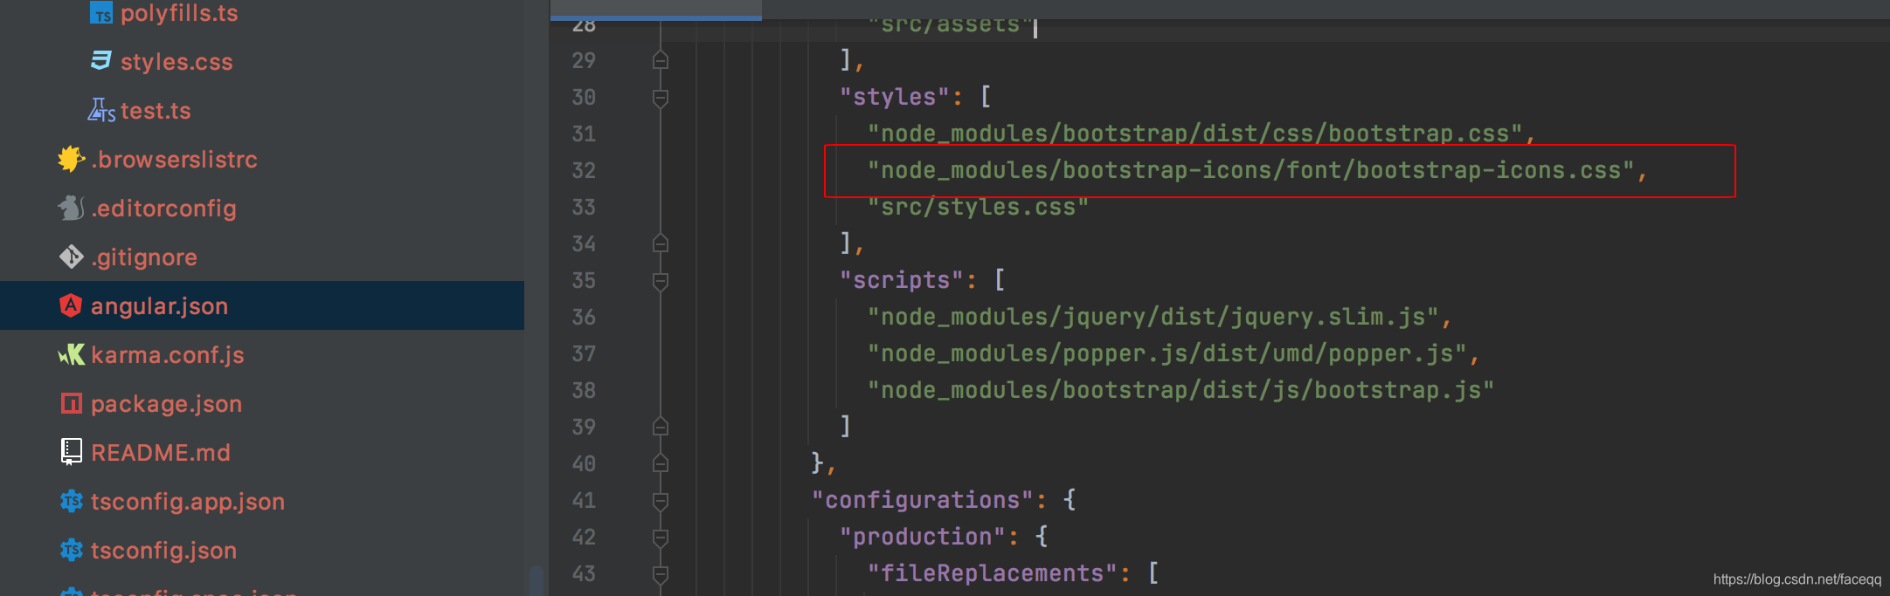Image resolution: width=1890 pixels, height=596 pixels.
Task: Click the "src/styles.css" string
Action: click(978, 207)
